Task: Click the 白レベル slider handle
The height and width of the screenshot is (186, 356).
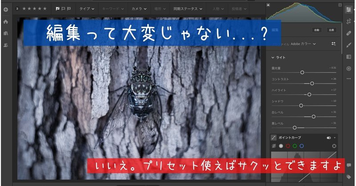Action: click(314, 117)
